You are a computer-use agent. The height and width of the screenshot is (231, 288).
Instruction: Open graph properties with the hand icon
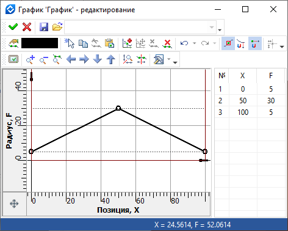pyautogui.click(x=13, y=43)
